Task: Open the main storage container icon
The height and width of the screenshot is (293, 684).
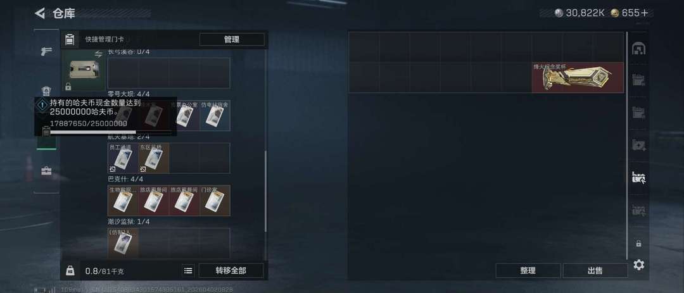Action: (638, 48)
